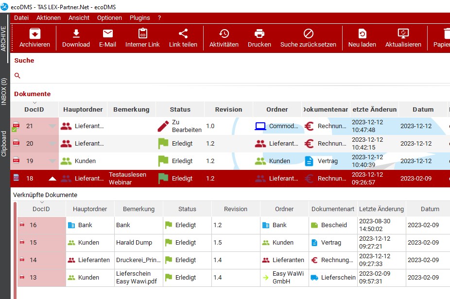The height and width of the screenshot is (299, 450).
Task: Open the Aktivitäten history icon
Action: 224,33
